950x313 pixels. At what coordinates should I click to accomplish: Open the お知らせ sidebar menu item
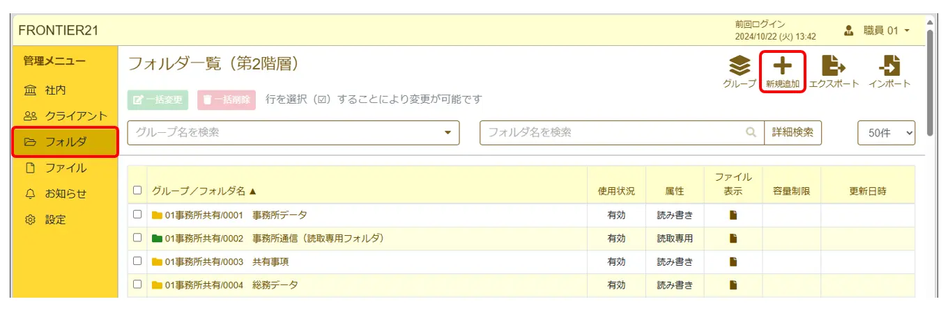tap(66, 193)
